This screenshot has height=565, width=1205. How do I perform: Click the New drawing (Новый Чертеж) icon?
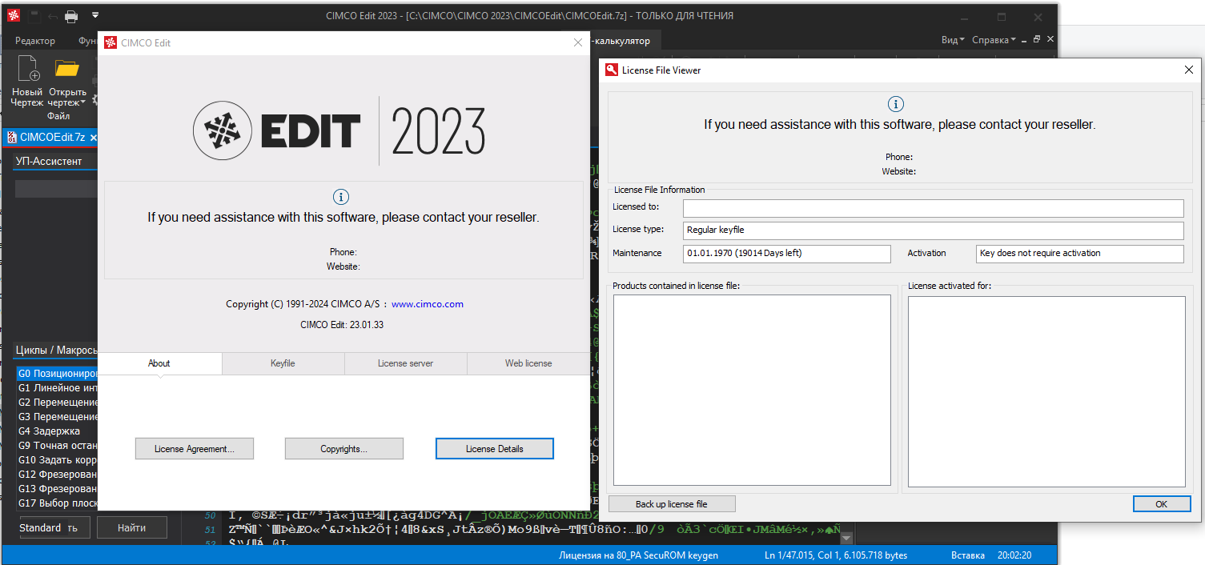(28, 70)
